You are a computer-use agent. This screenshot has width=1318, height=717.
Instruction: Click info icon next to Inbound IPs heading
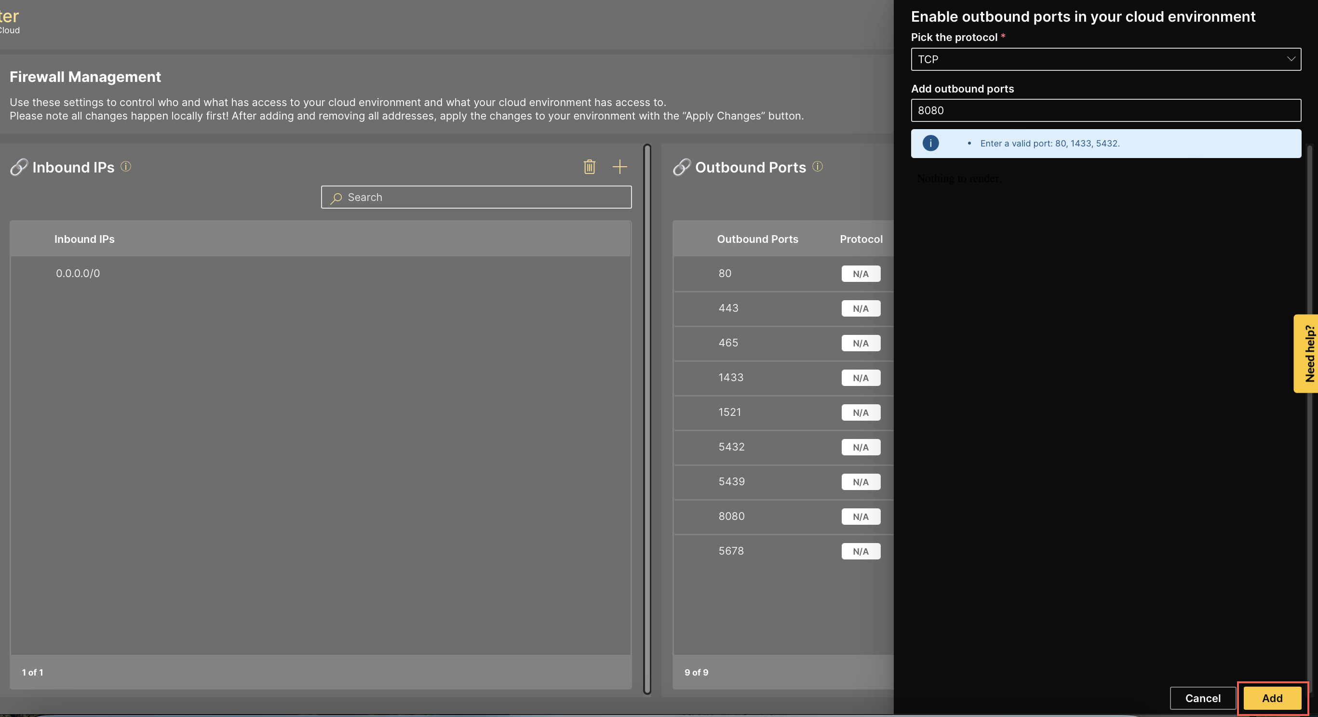(126, 167)
